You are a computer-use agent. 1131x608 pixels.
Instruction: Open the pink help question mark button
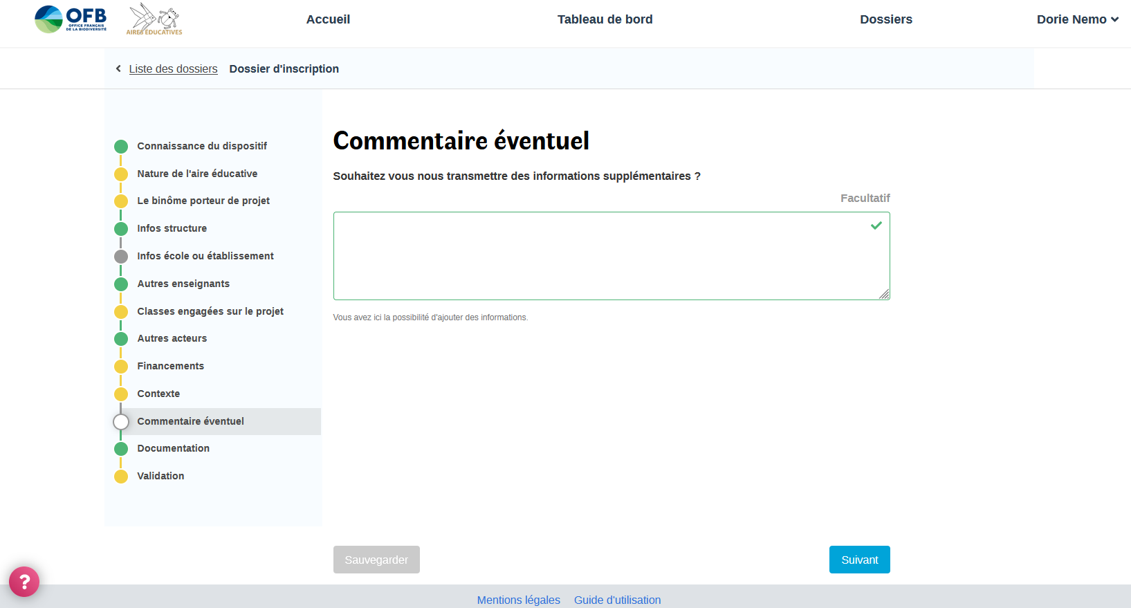[x=24, y=582]
